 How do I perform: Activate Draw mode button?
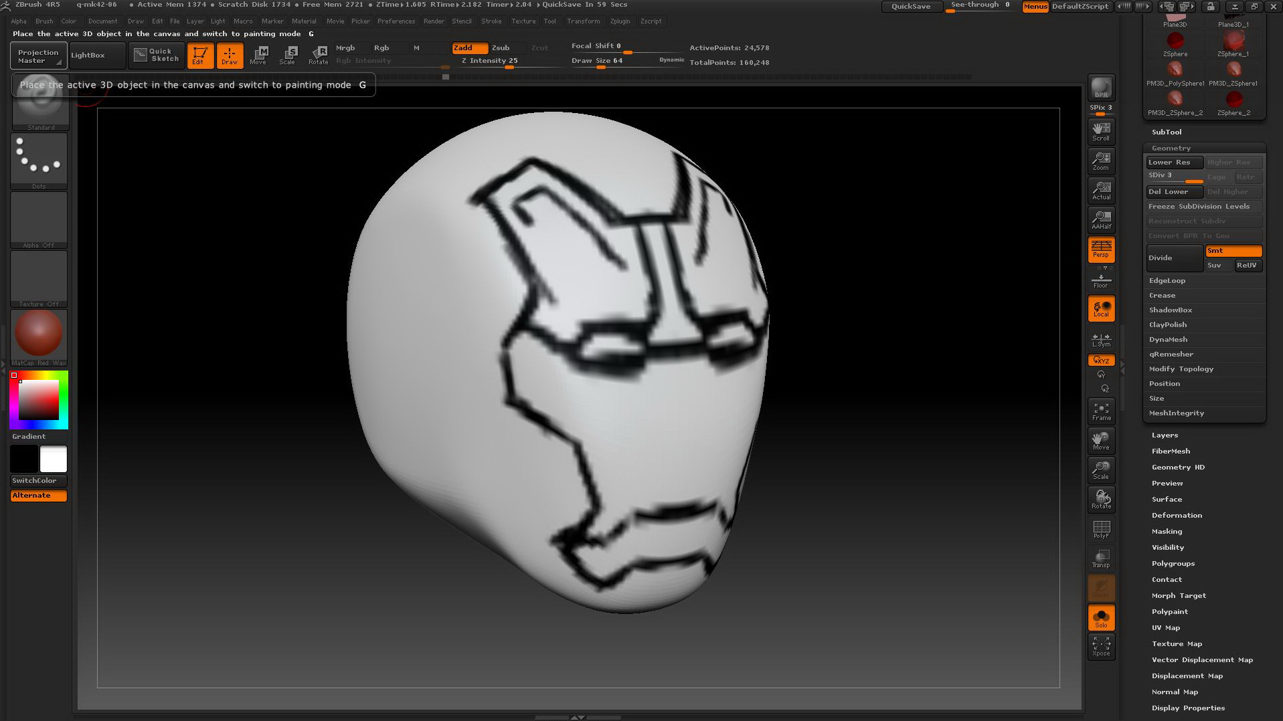coord(230,56)
